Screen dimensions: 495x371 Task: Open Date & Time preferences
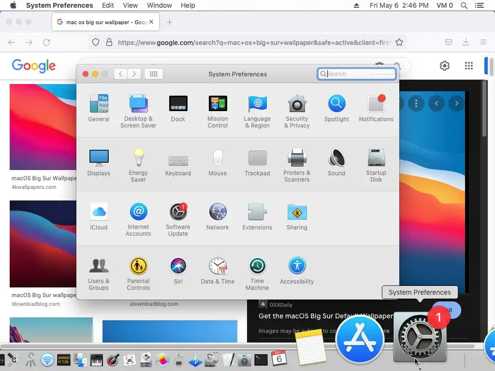pos(218,271)
